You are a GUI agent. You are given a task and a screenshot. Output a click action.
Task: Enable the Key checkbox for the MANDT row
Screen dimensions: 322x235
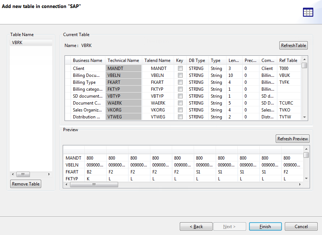[180, 68]
